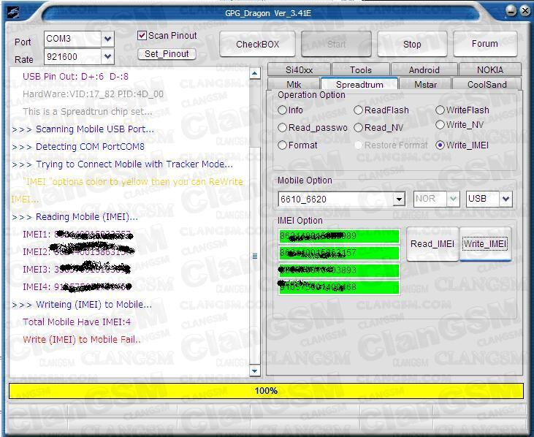This screenshot has width=534, height=437.
Task: Click the log scroll down arrow
Action: coord(255,370)
